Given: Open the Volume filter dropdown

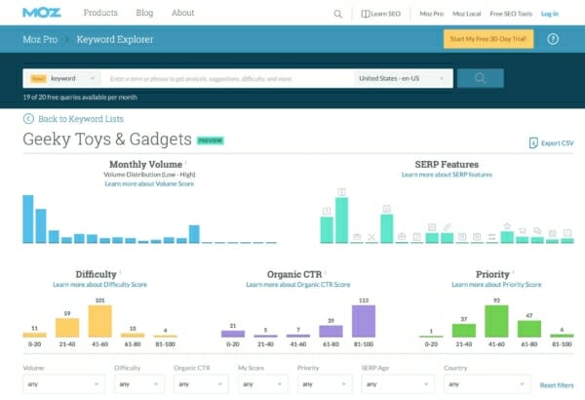Looking at the screenshot, I should 63,384.
